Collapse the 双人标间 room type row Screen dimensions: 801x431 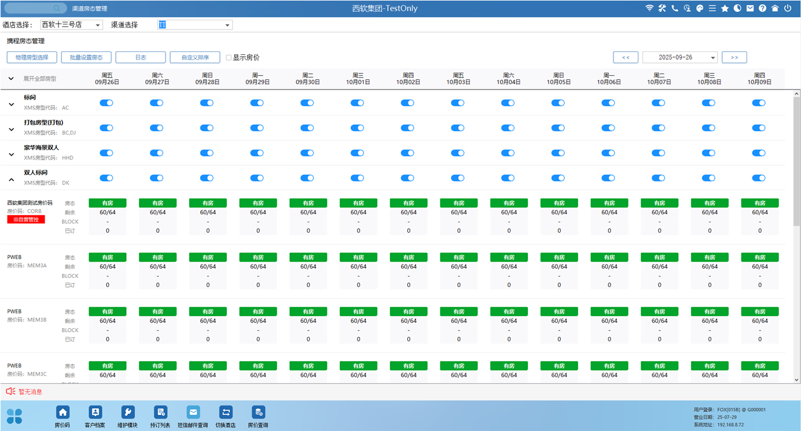pos(11,180)
